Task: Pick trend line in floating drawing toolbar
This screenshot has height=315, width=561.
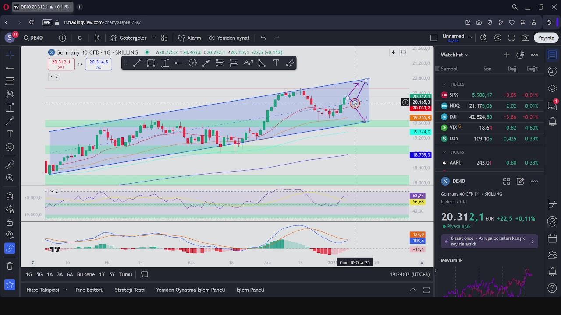Action: click(x=137, y=63)
